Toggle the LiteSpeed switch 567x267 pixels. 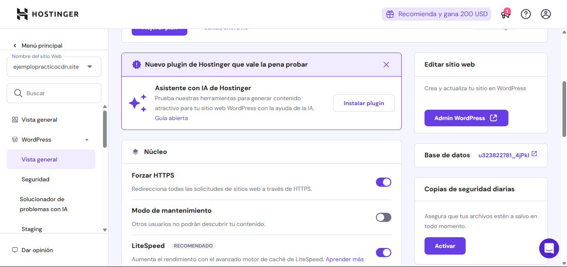tap(383, 253)
